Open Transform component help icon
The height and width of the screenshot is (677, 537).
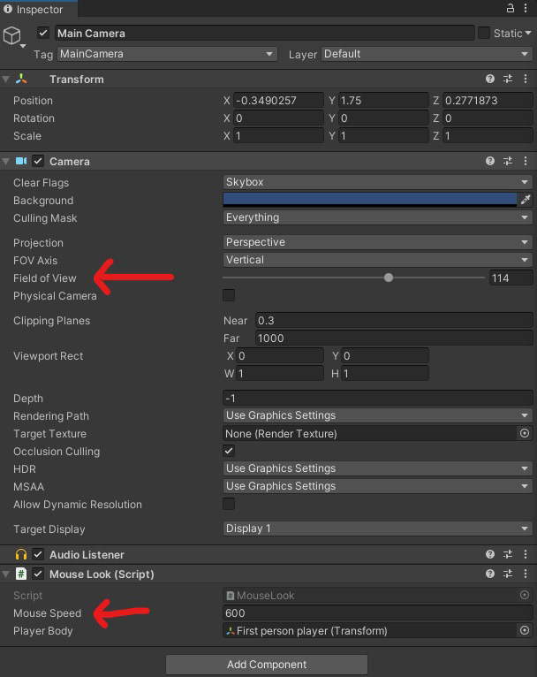(490, 79)
